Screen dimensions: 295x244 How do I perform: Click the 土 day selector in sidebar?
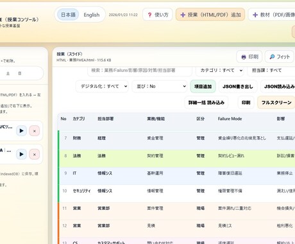coord(8,73)
